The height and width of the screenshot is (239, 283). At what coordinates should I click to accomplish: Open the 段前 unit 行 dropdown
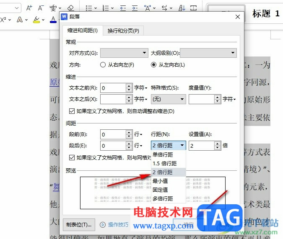pyautogui.click(x=138, y=134)
